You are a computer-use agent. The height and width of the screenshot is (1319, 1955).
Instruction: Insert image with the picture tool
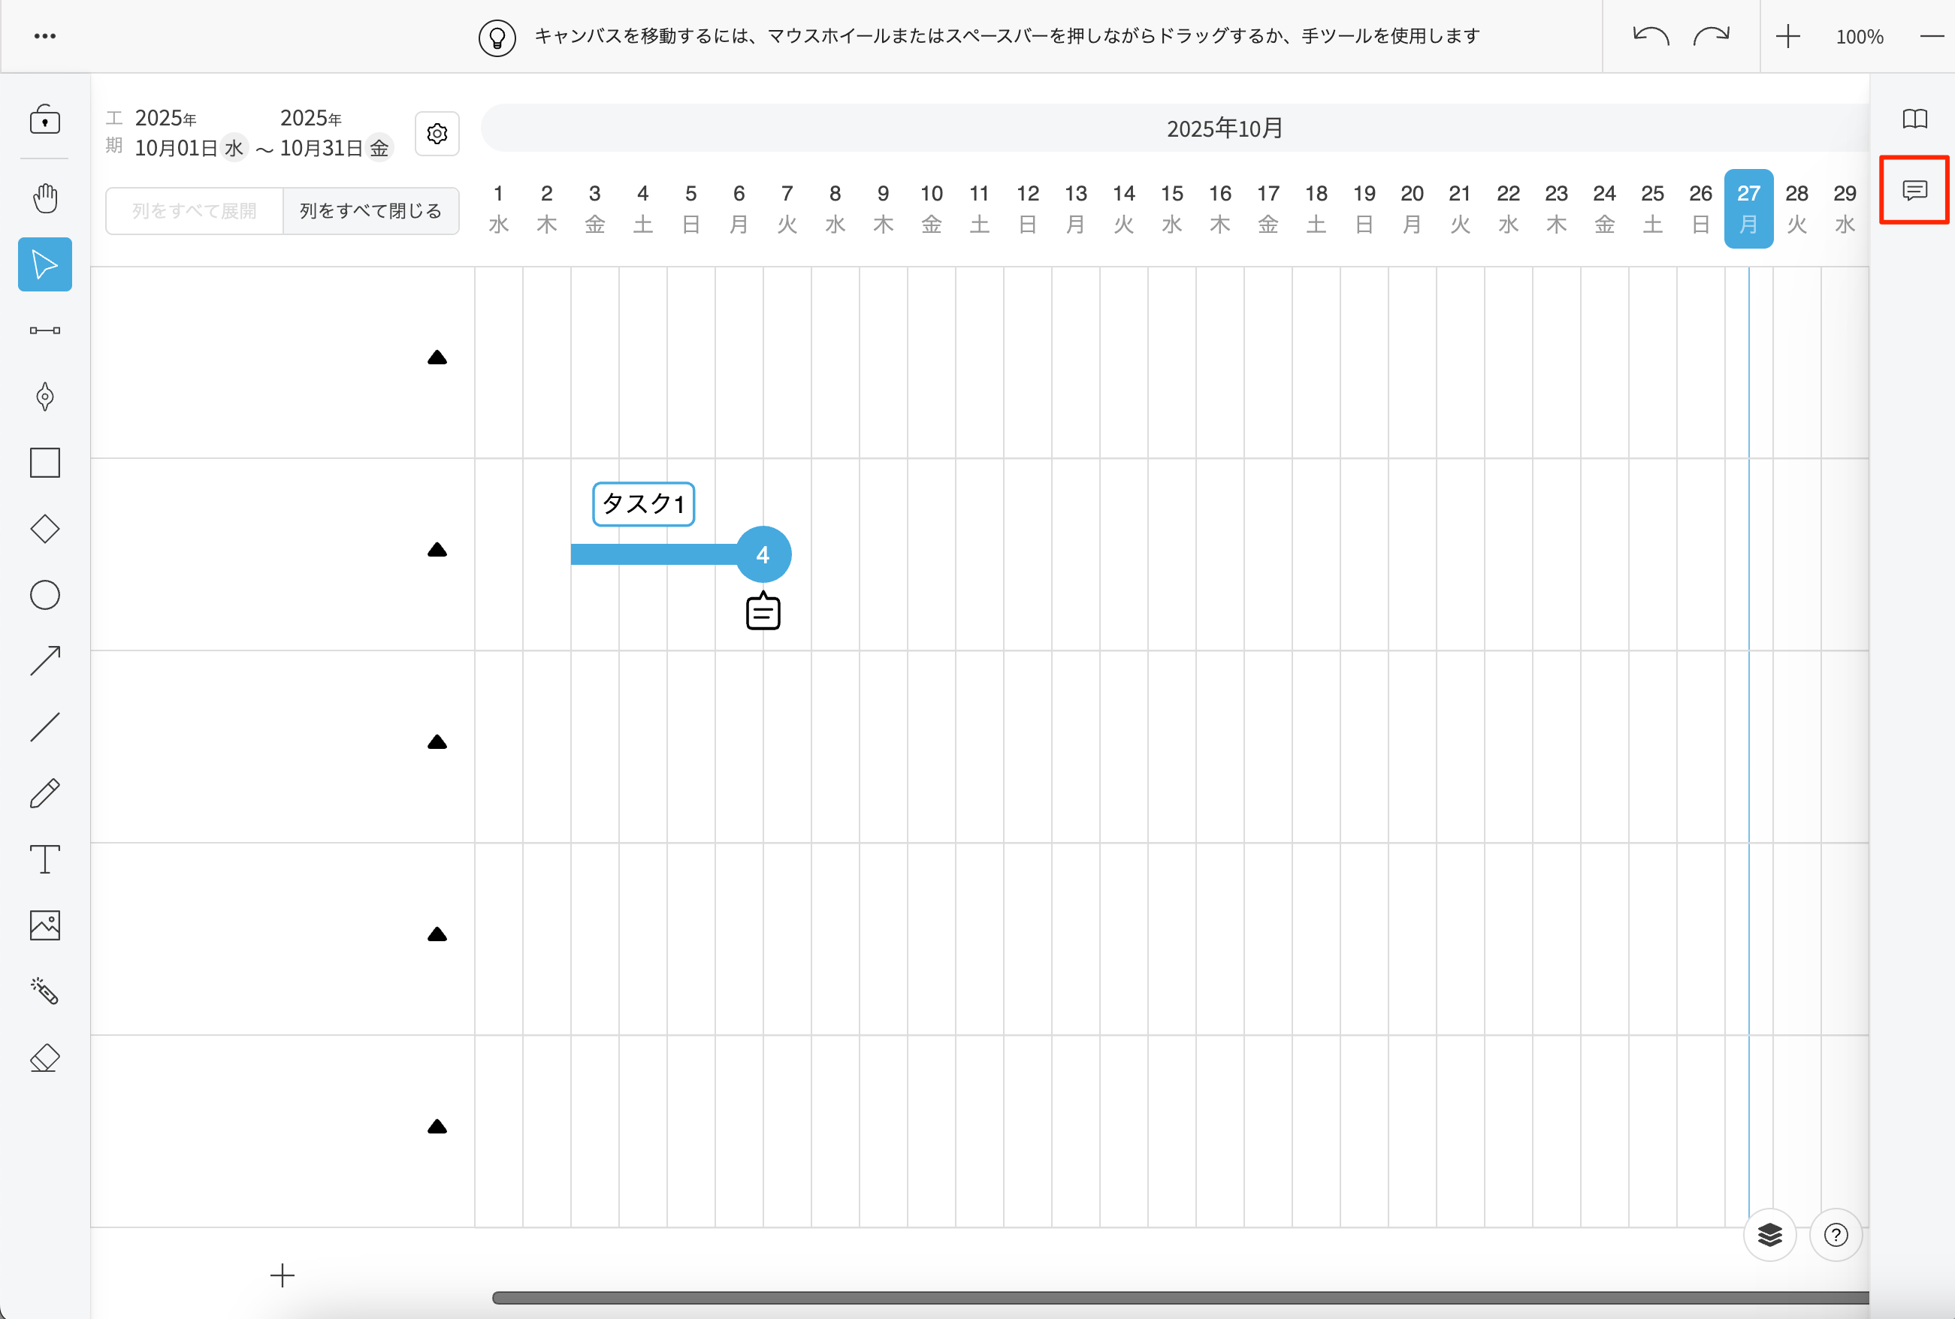(44, 925)
